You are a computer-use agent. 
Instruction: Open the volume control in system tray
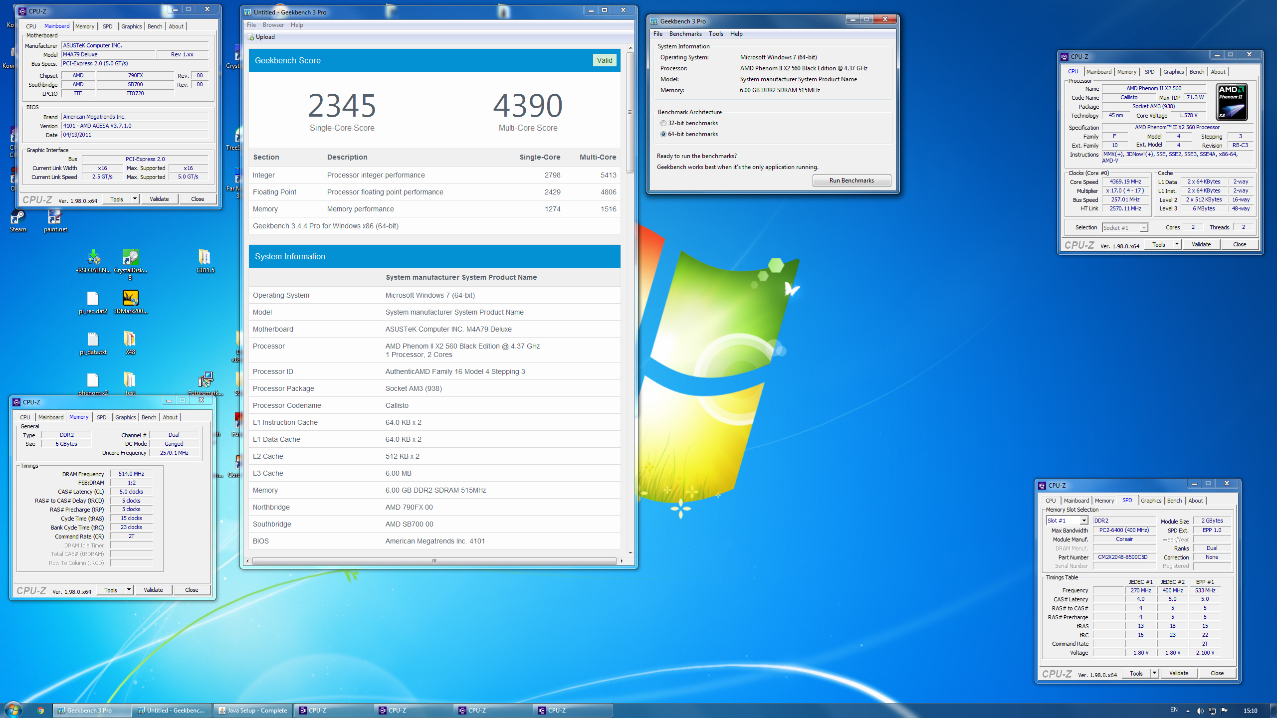[1200, 711]
